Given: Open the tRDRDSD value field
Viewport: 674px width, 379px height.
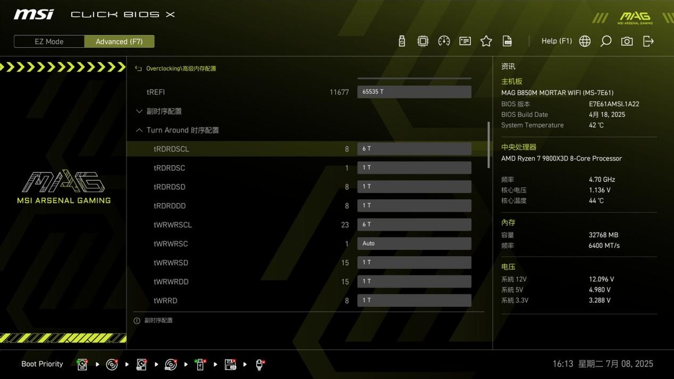Looking at the screenshot, I should coord(414,186).
